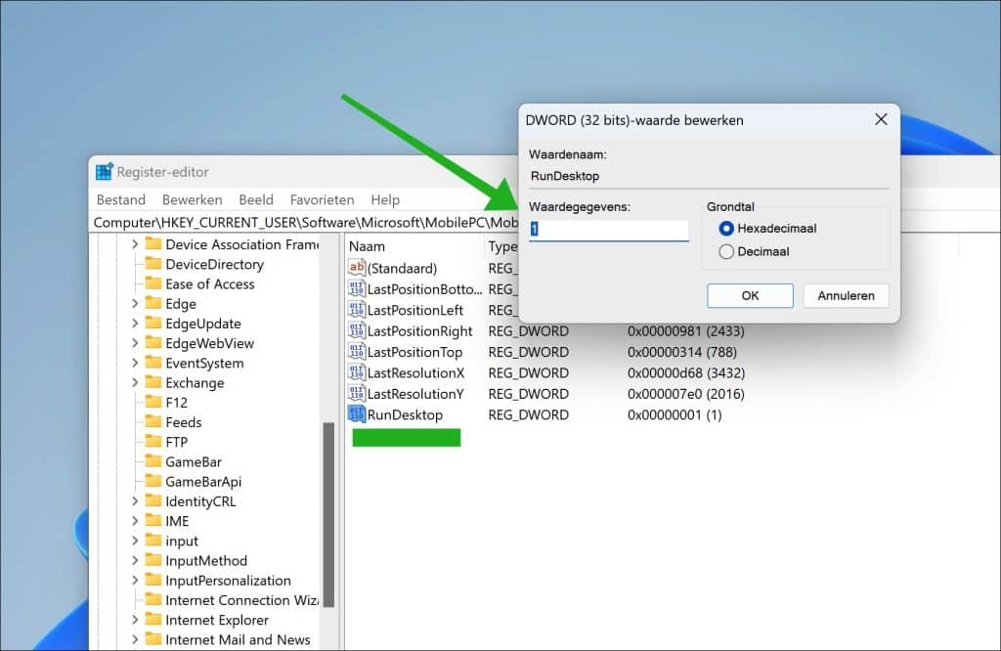Screen dimensions: 1001x651
Task: Open the Beeld menu
Action: pos(256,199)
